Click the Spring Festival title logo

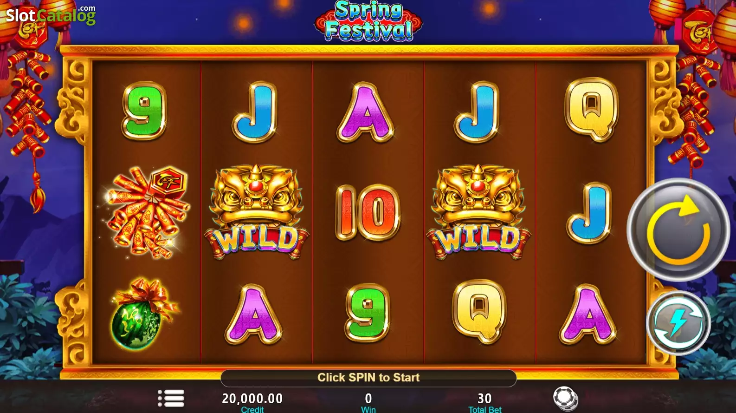(x=368, y=21)
